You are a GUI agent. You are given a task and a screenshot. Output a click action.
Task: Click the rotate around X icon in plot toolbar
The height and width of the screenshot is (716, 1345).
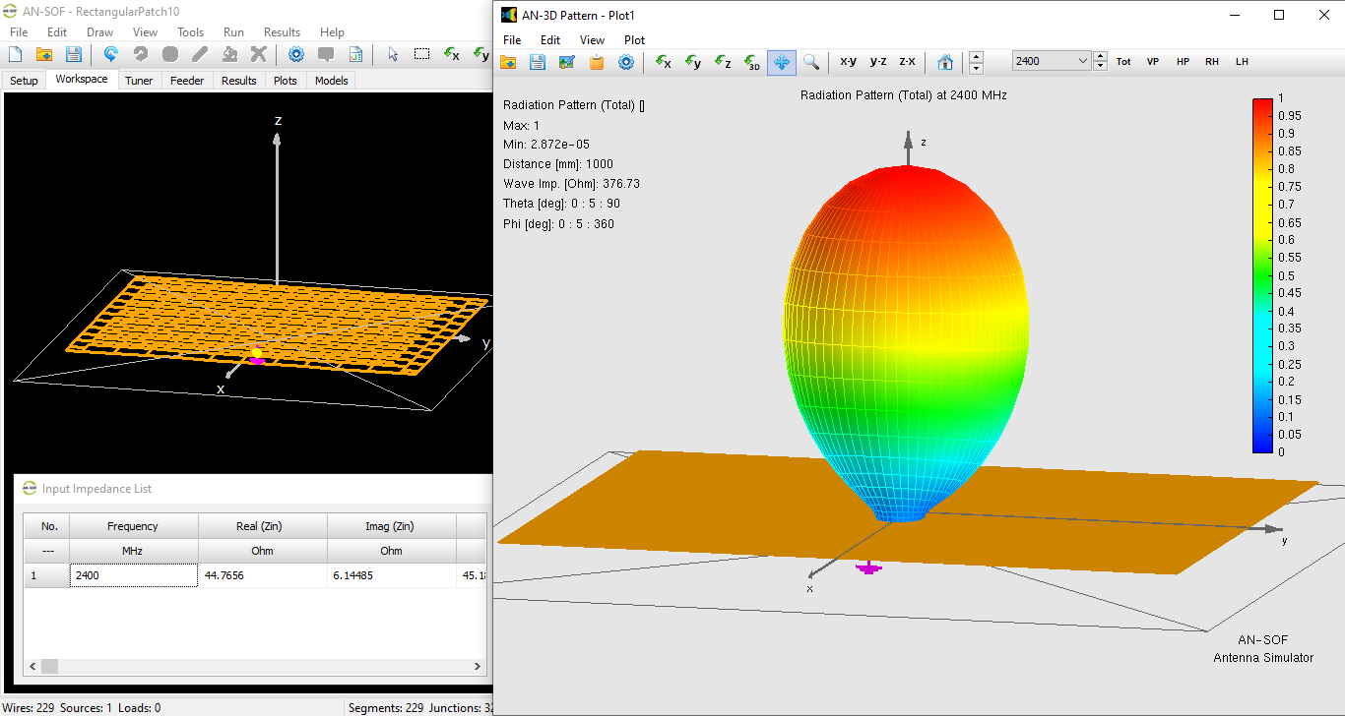tap(664, 62)
